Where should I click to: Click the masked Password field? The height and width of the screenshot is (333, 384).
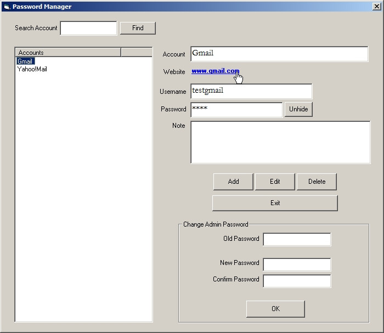(x=236, y=109)
